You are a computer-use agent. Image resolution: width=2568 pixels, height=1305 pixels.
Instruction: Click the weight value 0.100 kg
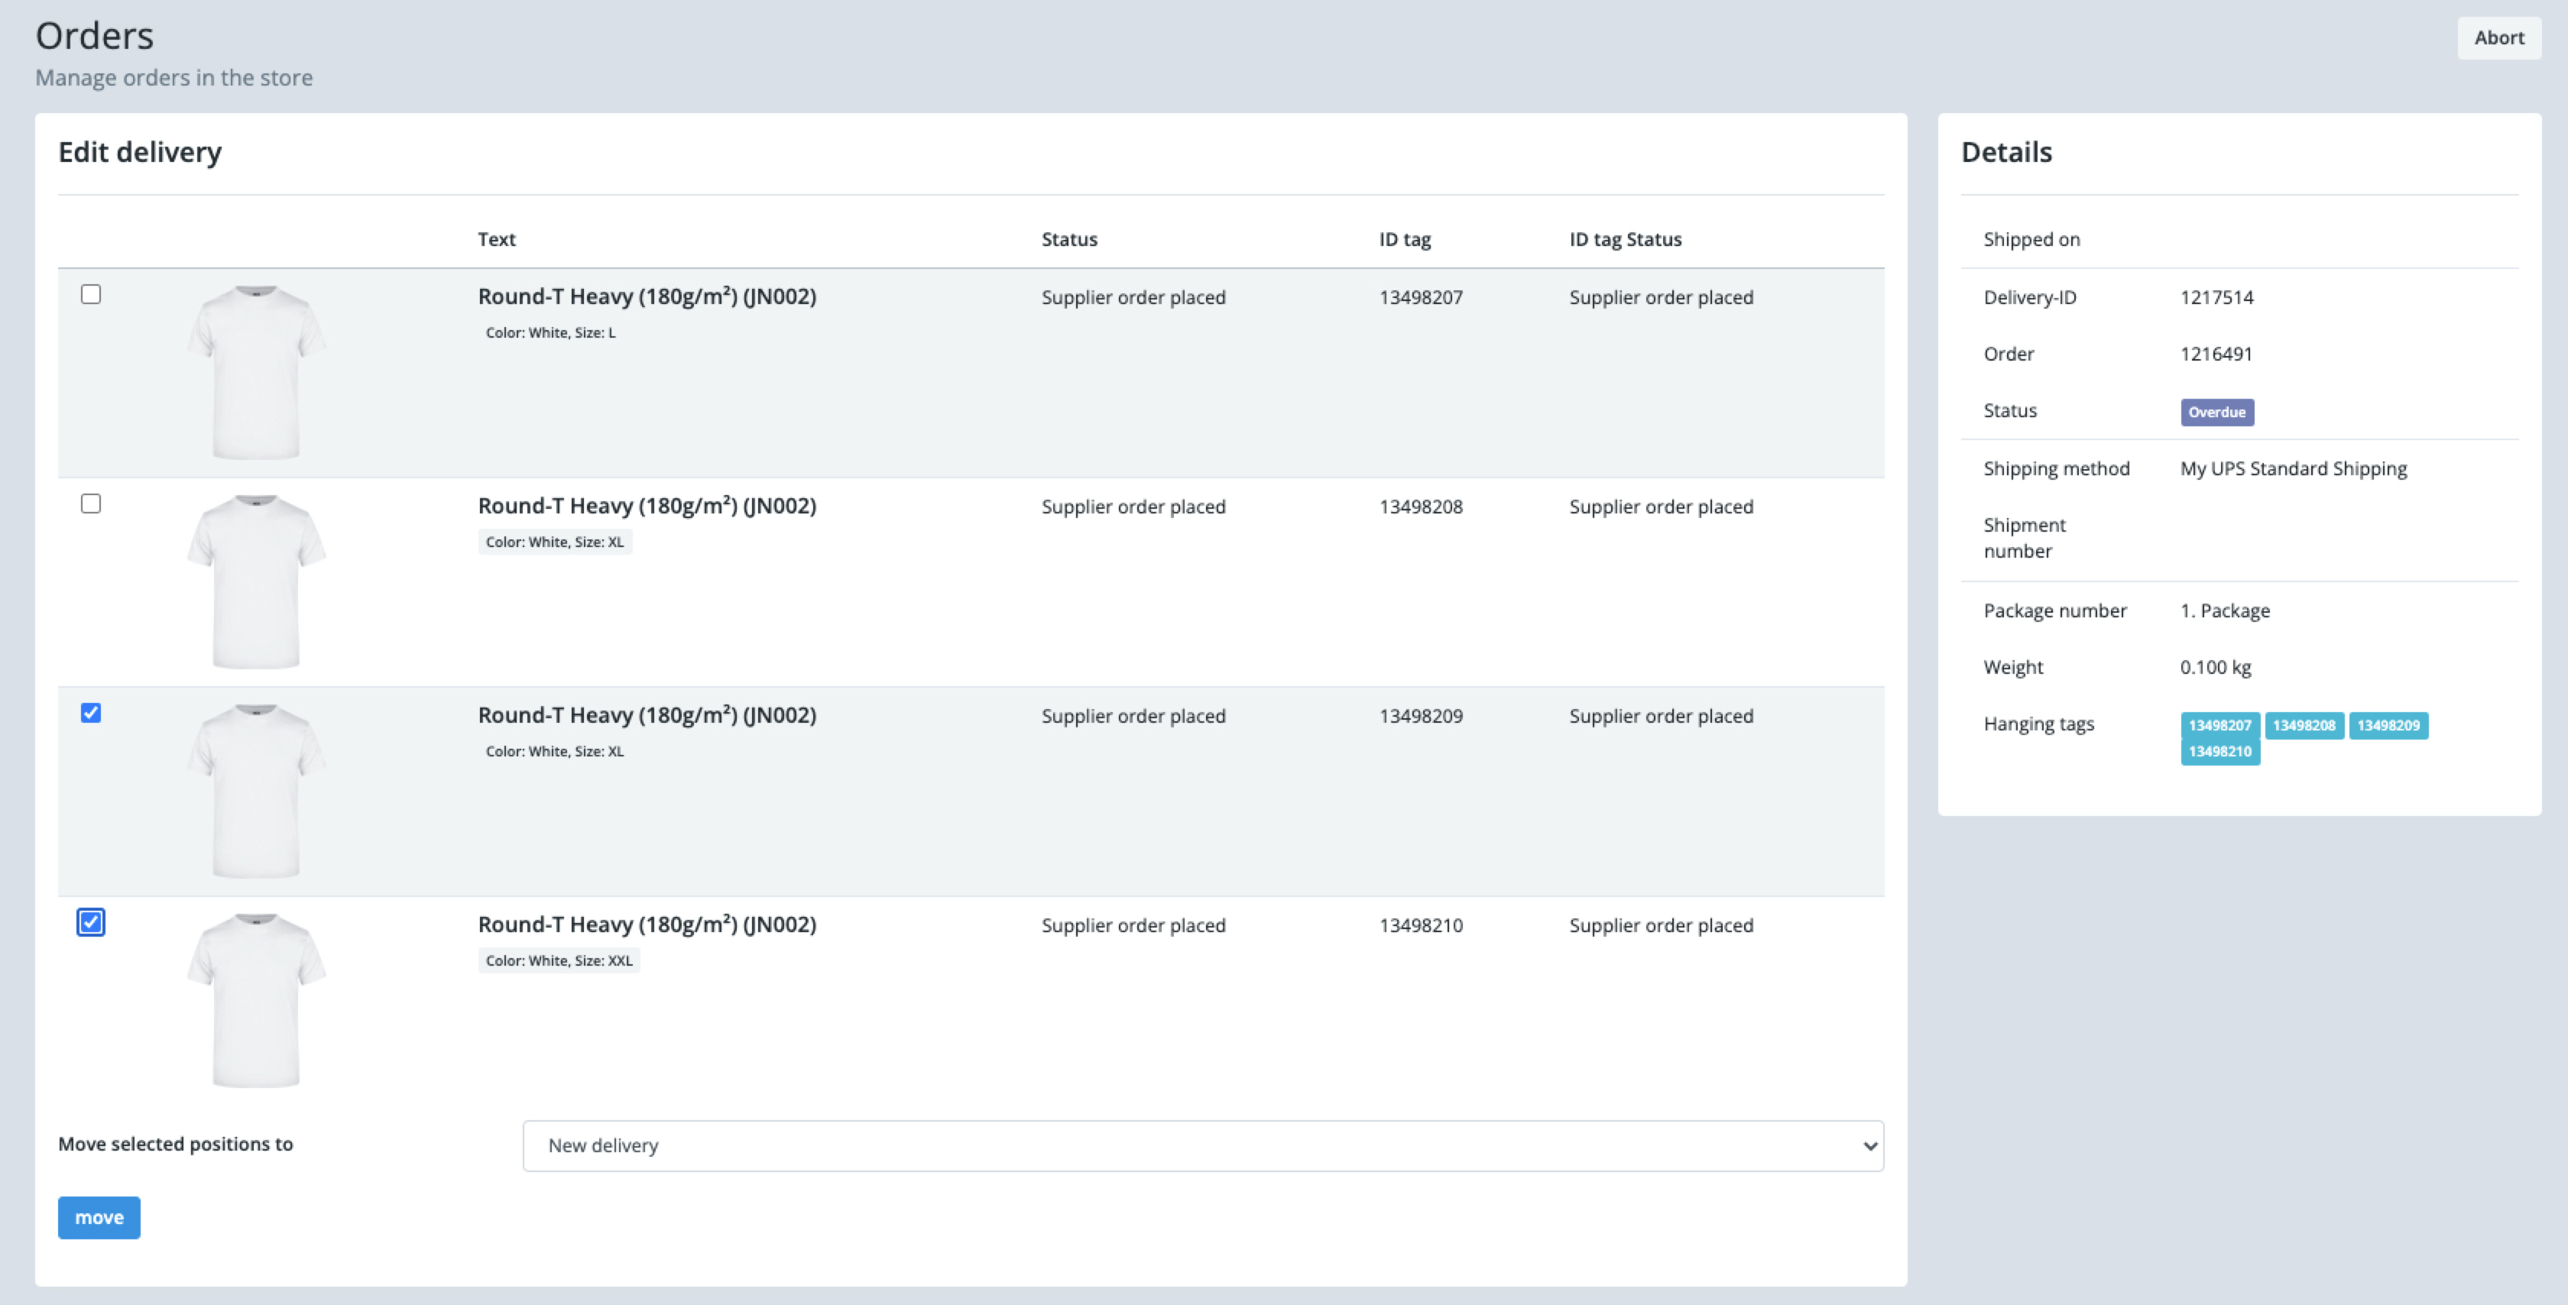2215,667
